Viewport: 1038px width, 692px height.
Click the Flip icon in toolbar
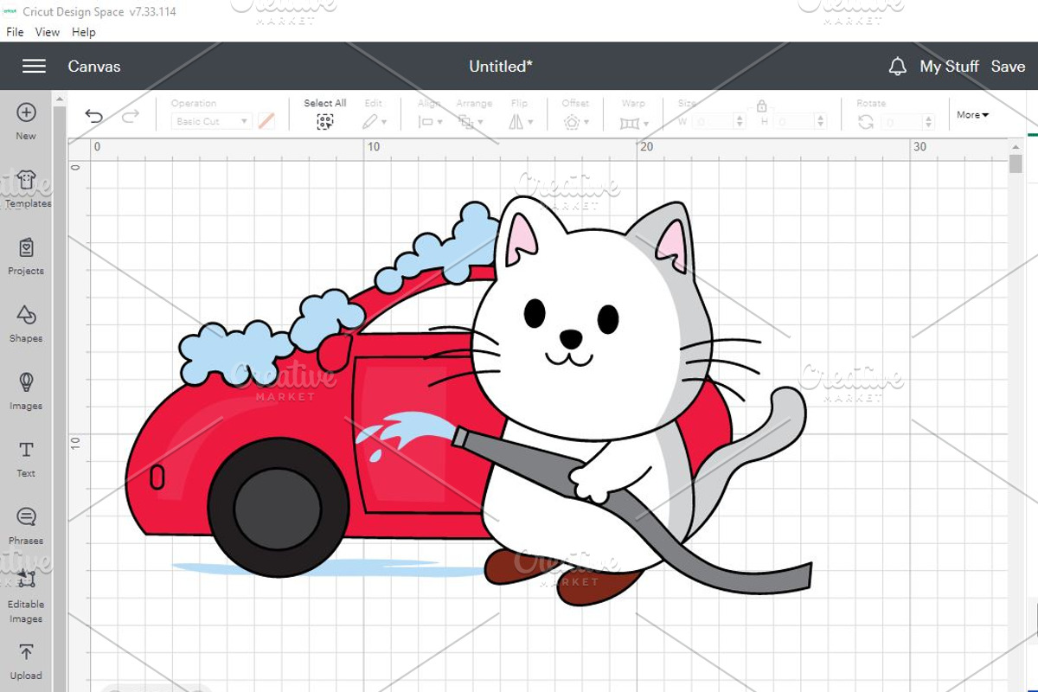516,122
